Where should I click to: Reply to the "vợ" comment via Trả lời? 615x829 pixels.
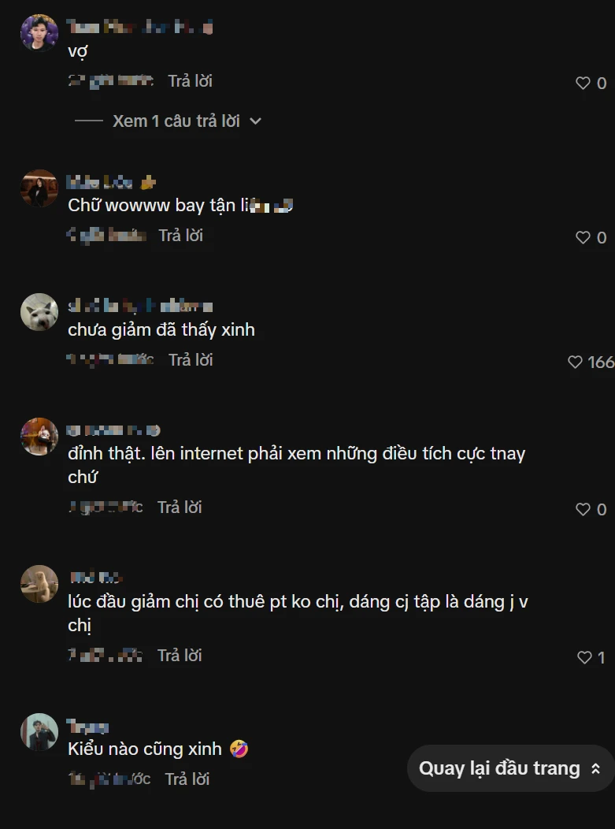(191, 81)
